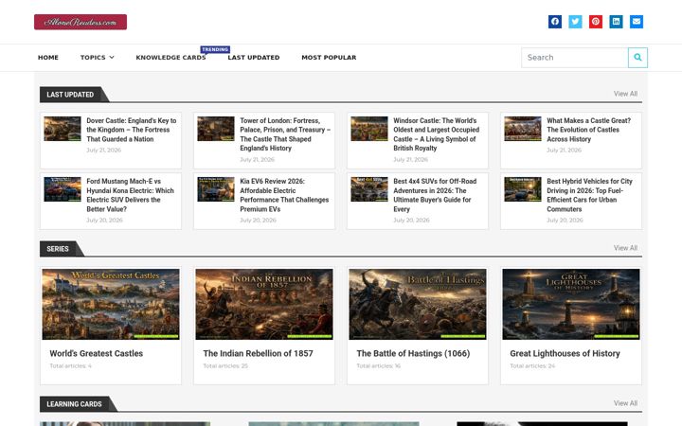Image resolution: width=682 pixels, height=426 pixels.
Task: Expand the Topics dropdown menu
Action: tap(97, 58)
